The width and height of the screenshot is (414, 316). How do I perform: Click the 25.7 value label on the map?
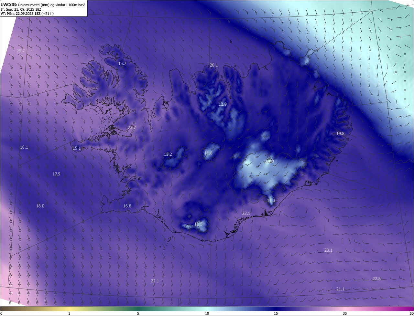point(21,51)
